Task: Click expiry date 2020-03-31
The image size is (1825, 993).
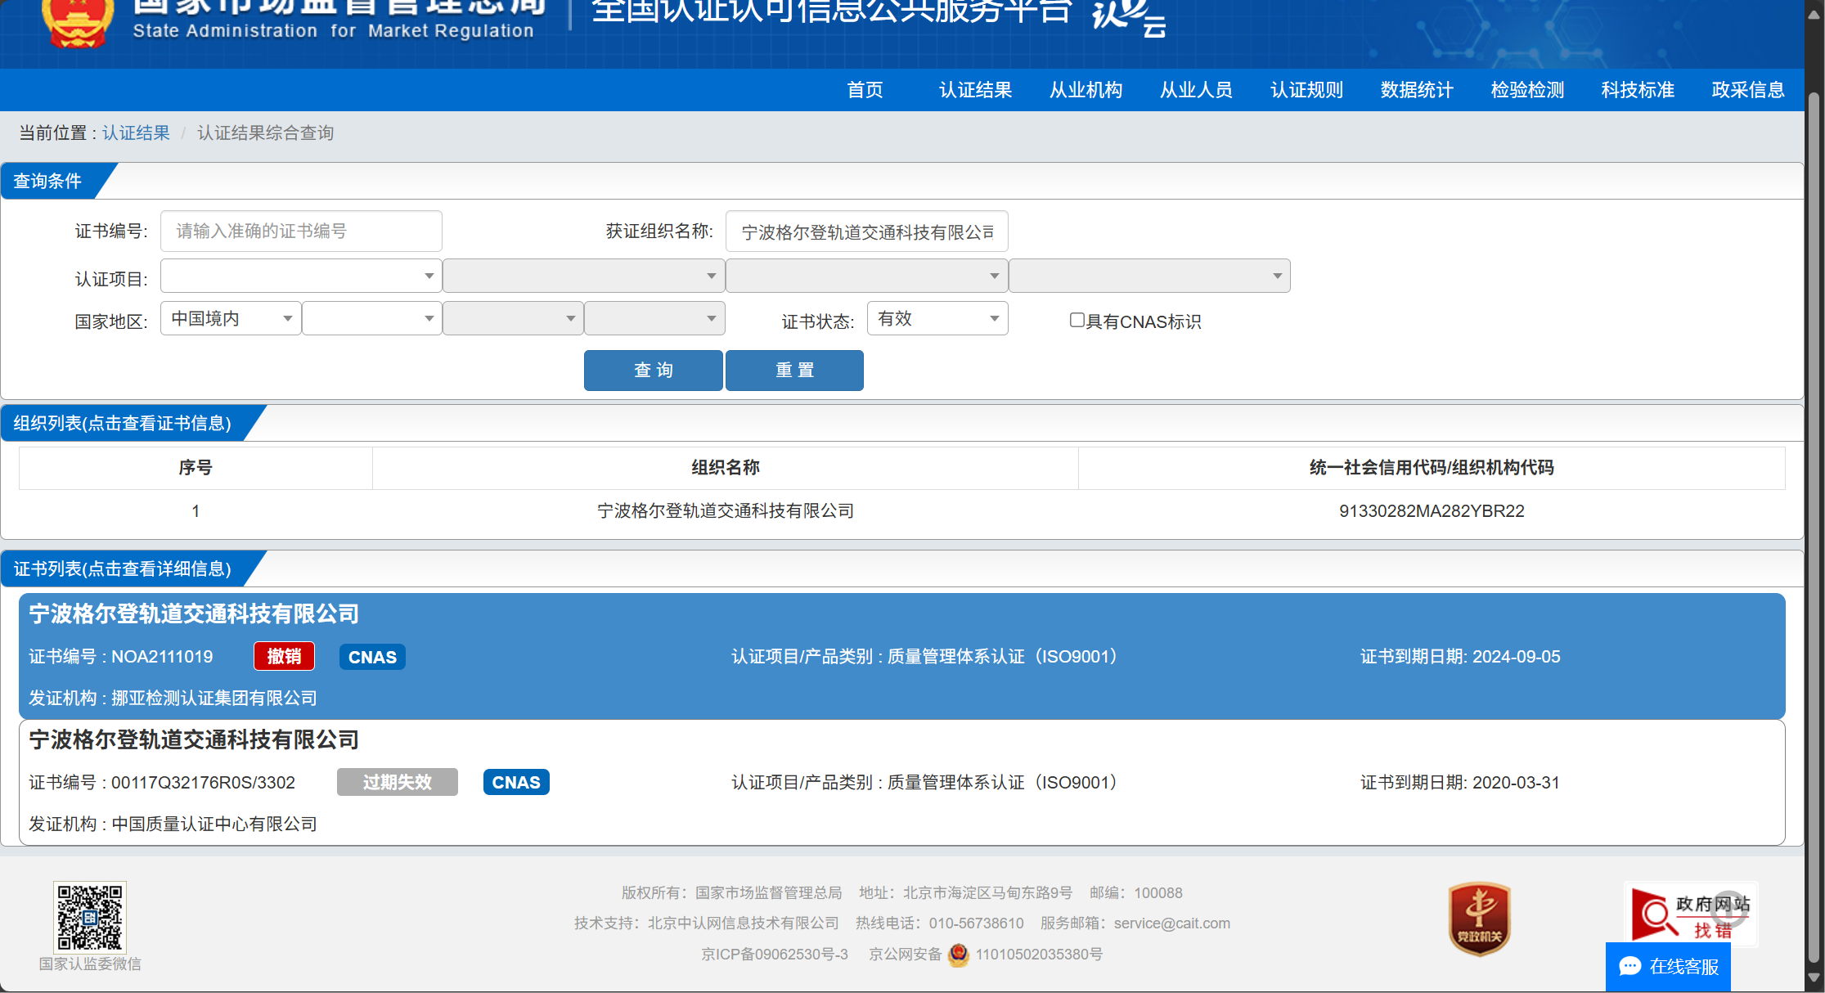Action: coord(1516,783)
